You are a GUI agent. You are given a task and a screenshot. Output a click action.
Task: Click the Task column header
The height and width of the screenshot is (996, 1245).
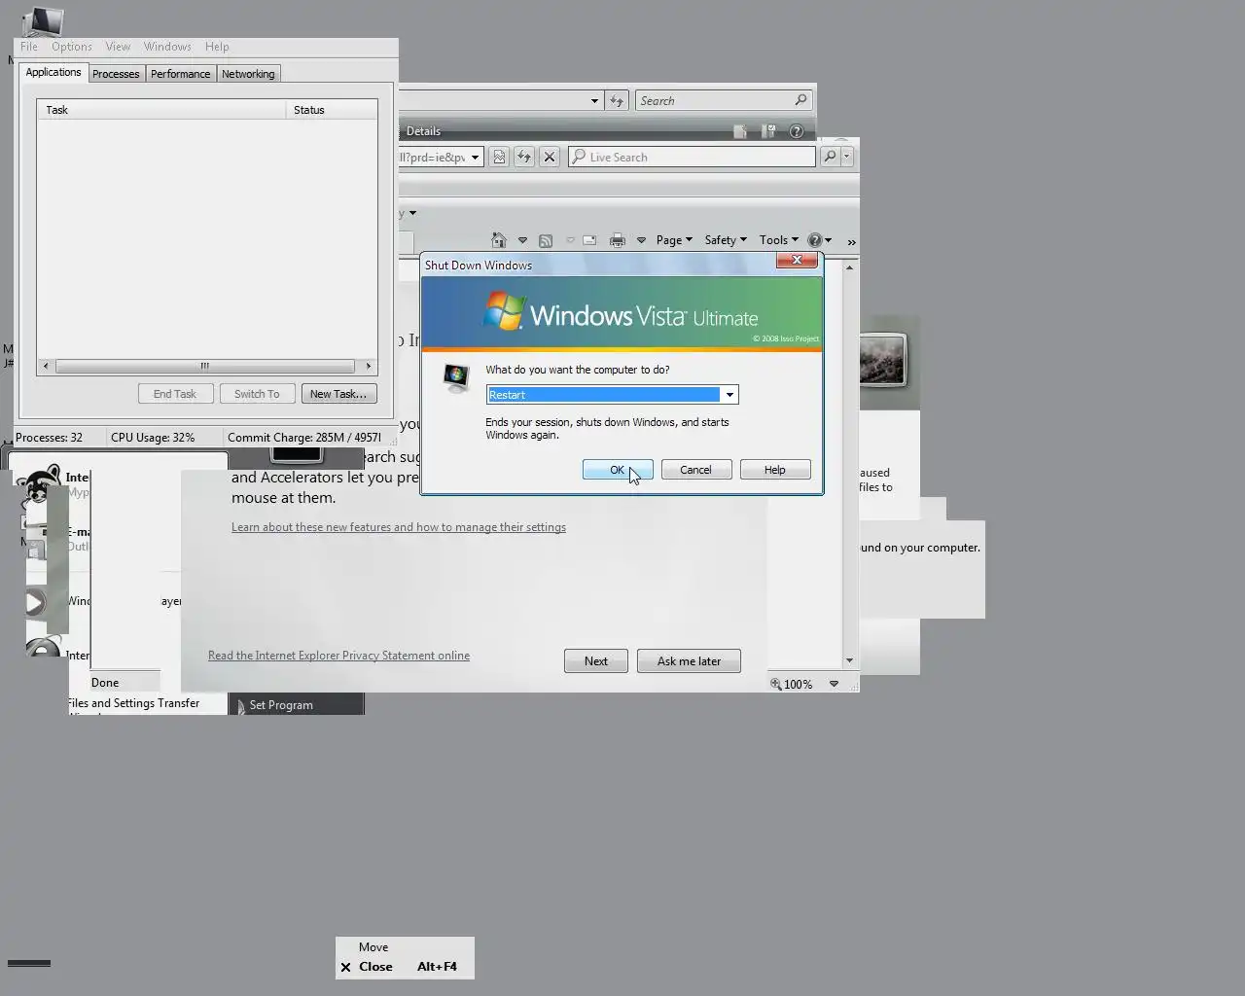click(x=161, y=110)
